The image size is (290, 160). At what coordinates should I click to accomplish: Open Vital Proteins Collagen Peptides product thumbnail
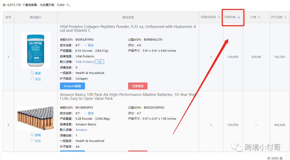[35, 50]
